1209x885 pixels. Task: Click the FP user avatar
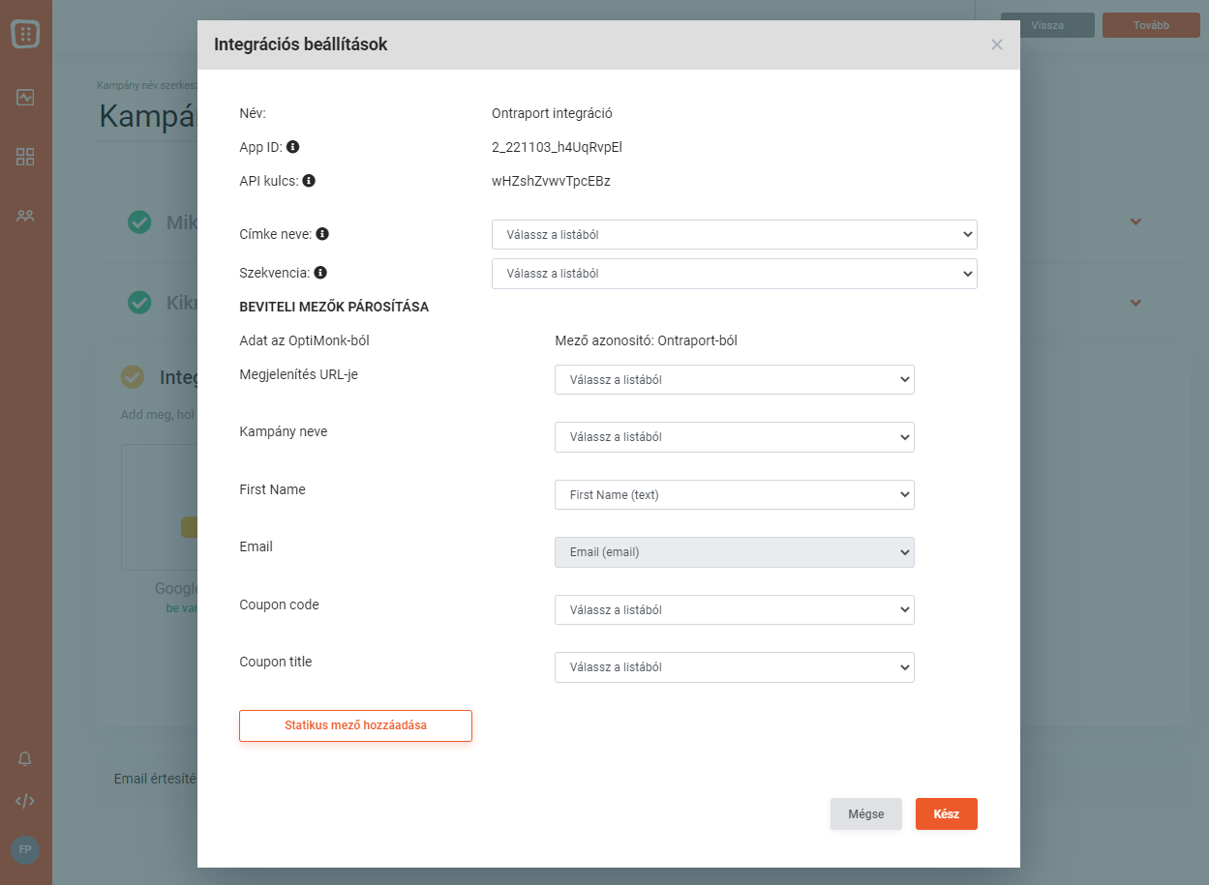tap(25, 850)
